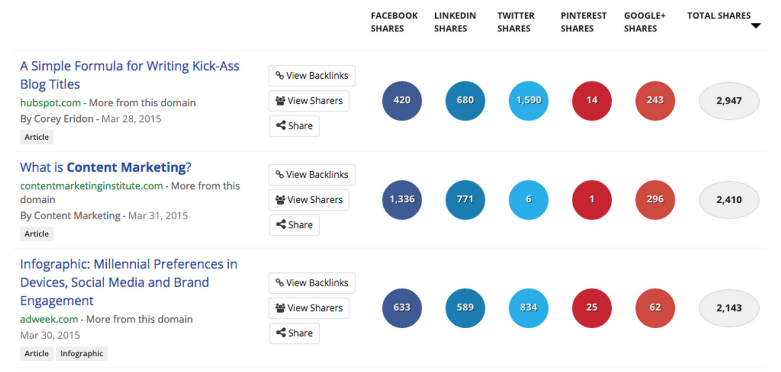This screenshot has width=781, height=372.
Task: View Backlinks for What is Content Marketing
Action: tap(312, 175)
